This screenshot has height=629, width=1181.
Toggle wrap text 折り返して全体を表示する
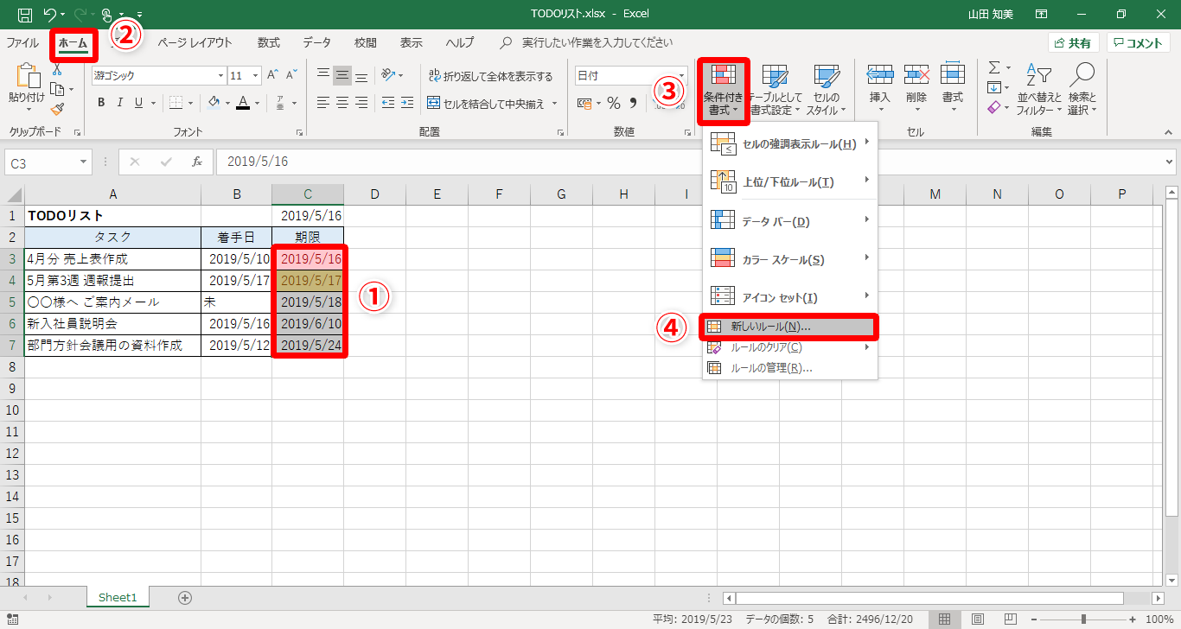coord(490,76)
